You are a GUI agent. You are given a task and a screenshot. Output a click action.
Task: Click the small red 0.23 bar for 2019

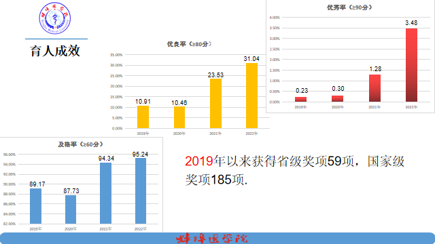[x=300, y=100]
